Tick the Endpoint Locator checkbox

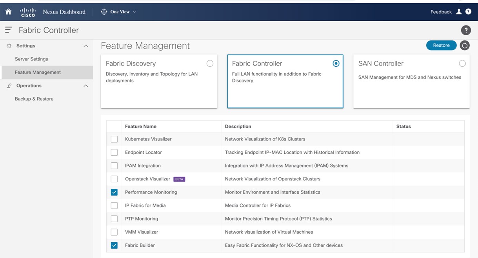point(114,153)
